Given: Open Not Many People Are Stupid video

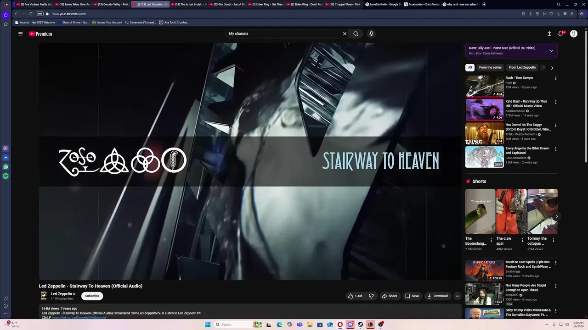Looking at the screenshot, I should click(485, 294).
